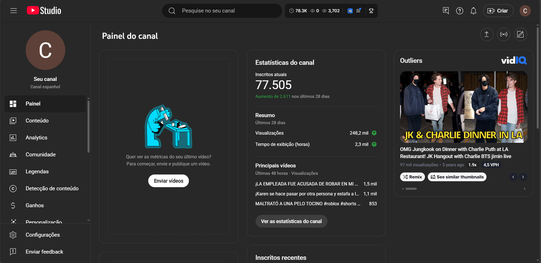Click the 4,5 VPH badge
The height and width of the screenshot is (263, 541).
tap(491, 165)
